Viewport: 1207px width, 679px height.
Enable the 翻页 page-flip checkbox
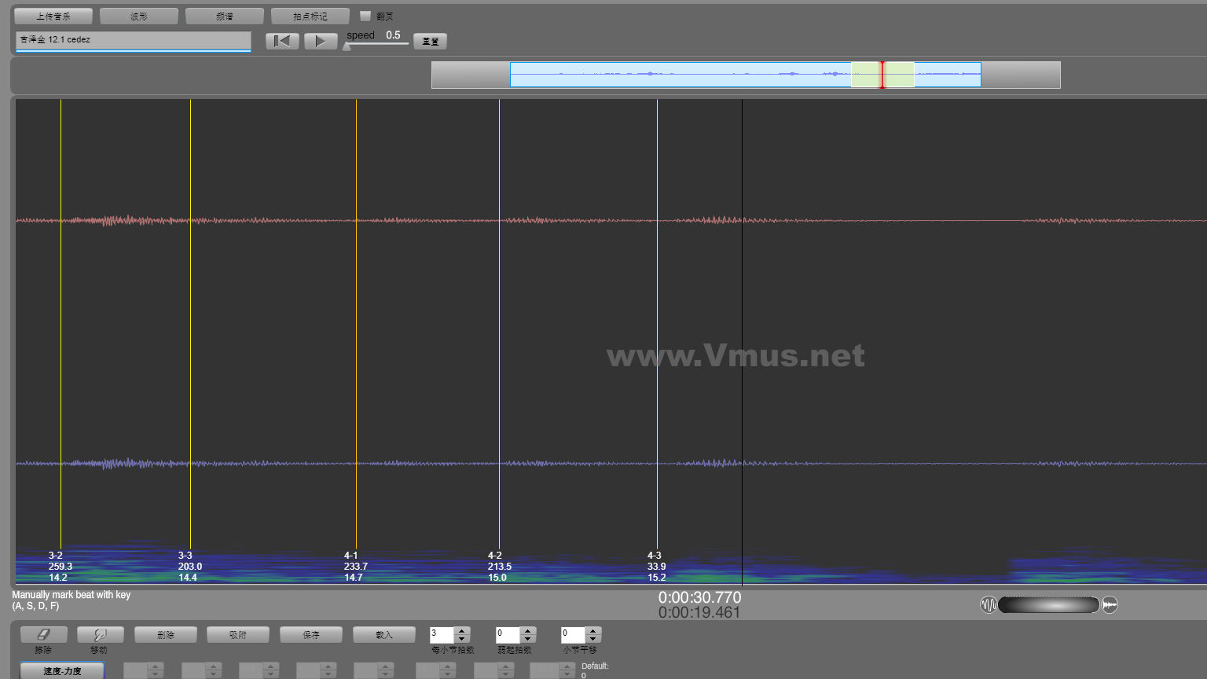click(x=365, y=16)
